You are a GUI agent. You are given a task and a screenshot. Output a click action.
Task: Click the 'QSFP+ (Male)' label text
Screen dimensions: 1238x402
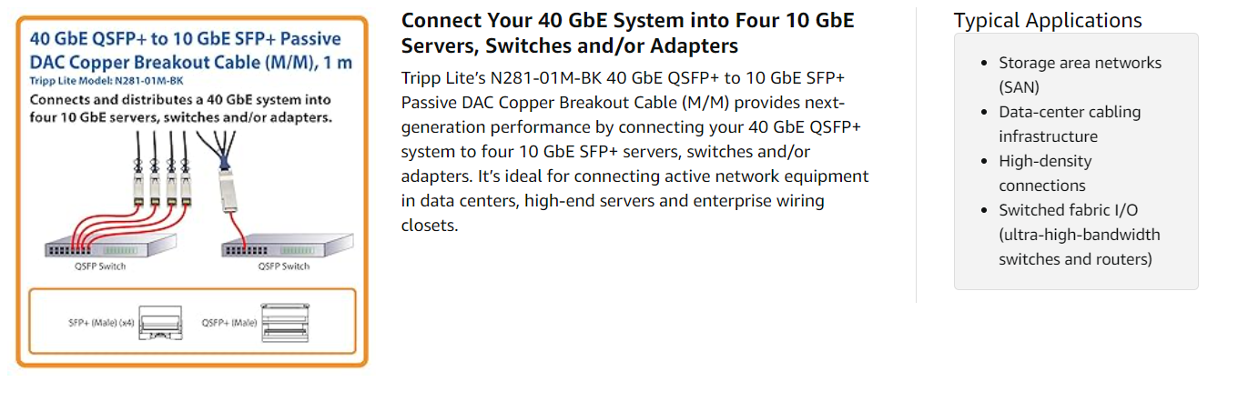[x=228, y=323]
